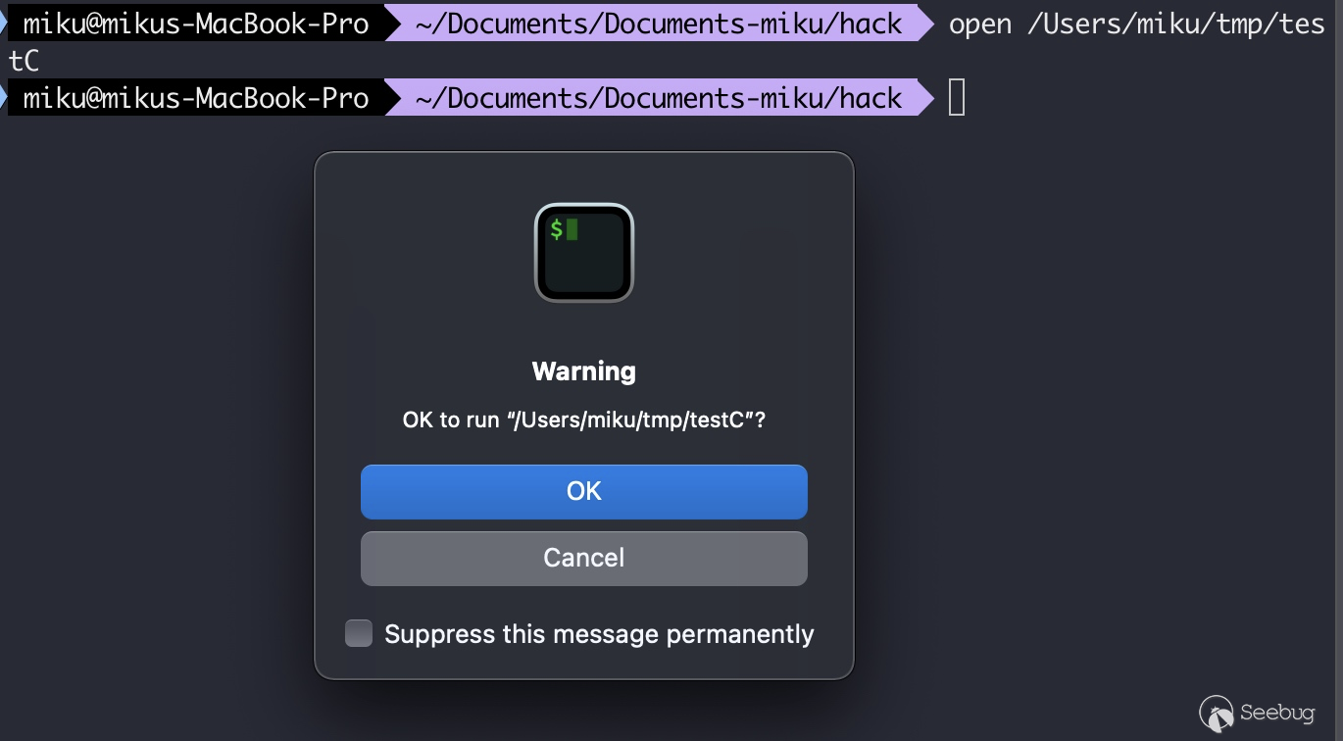Screen dimensions: 1343x741
Task: Click miku@mikus-MacBook-Pro on the second prompt line
Action: pos(196,97)
